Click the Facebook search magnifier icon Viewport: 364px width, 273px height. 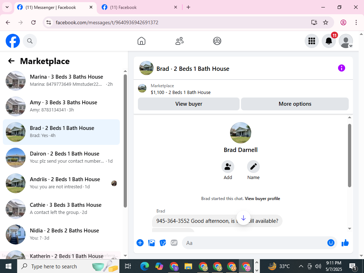pyautogui.click(x=30, y=41)
